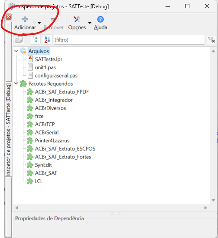Viewport: 218px width, 238px height.
Task: Click the SynEdit package icon
Action: pyautogui.click(x=30, y=165)
